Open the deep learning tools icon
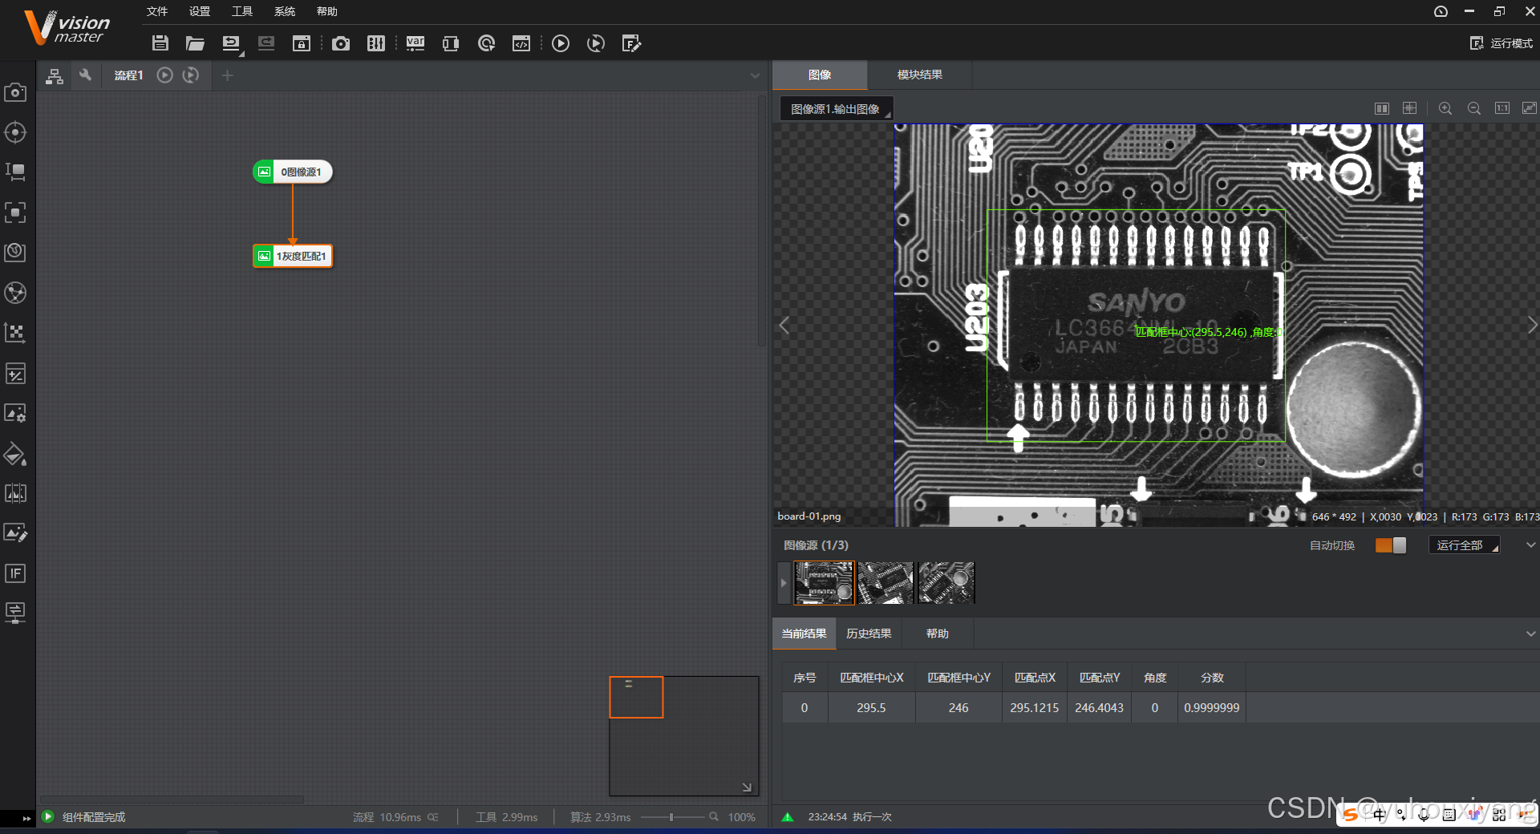Viewport: 1540px width, 834px height. pyautogui.click(x=15, y=293)
